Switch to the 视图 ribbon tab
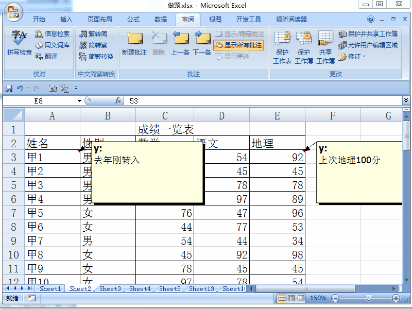Image resolution: width=412 pixels, height=309 pixels. [x=215, y=20]
